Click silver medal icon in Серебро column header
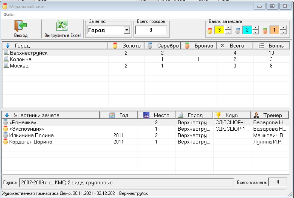Screen dimensions: 294x198 (x=149, y=46)
